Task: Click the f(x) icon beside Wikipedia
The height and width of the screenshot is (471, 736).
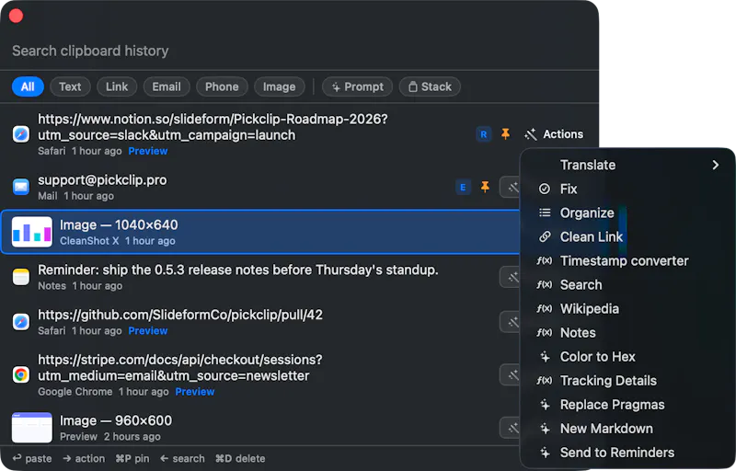Action: coord(545,308)
